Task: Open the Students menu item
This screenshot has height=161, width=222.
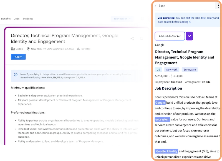Action: [x=28, y=19]
